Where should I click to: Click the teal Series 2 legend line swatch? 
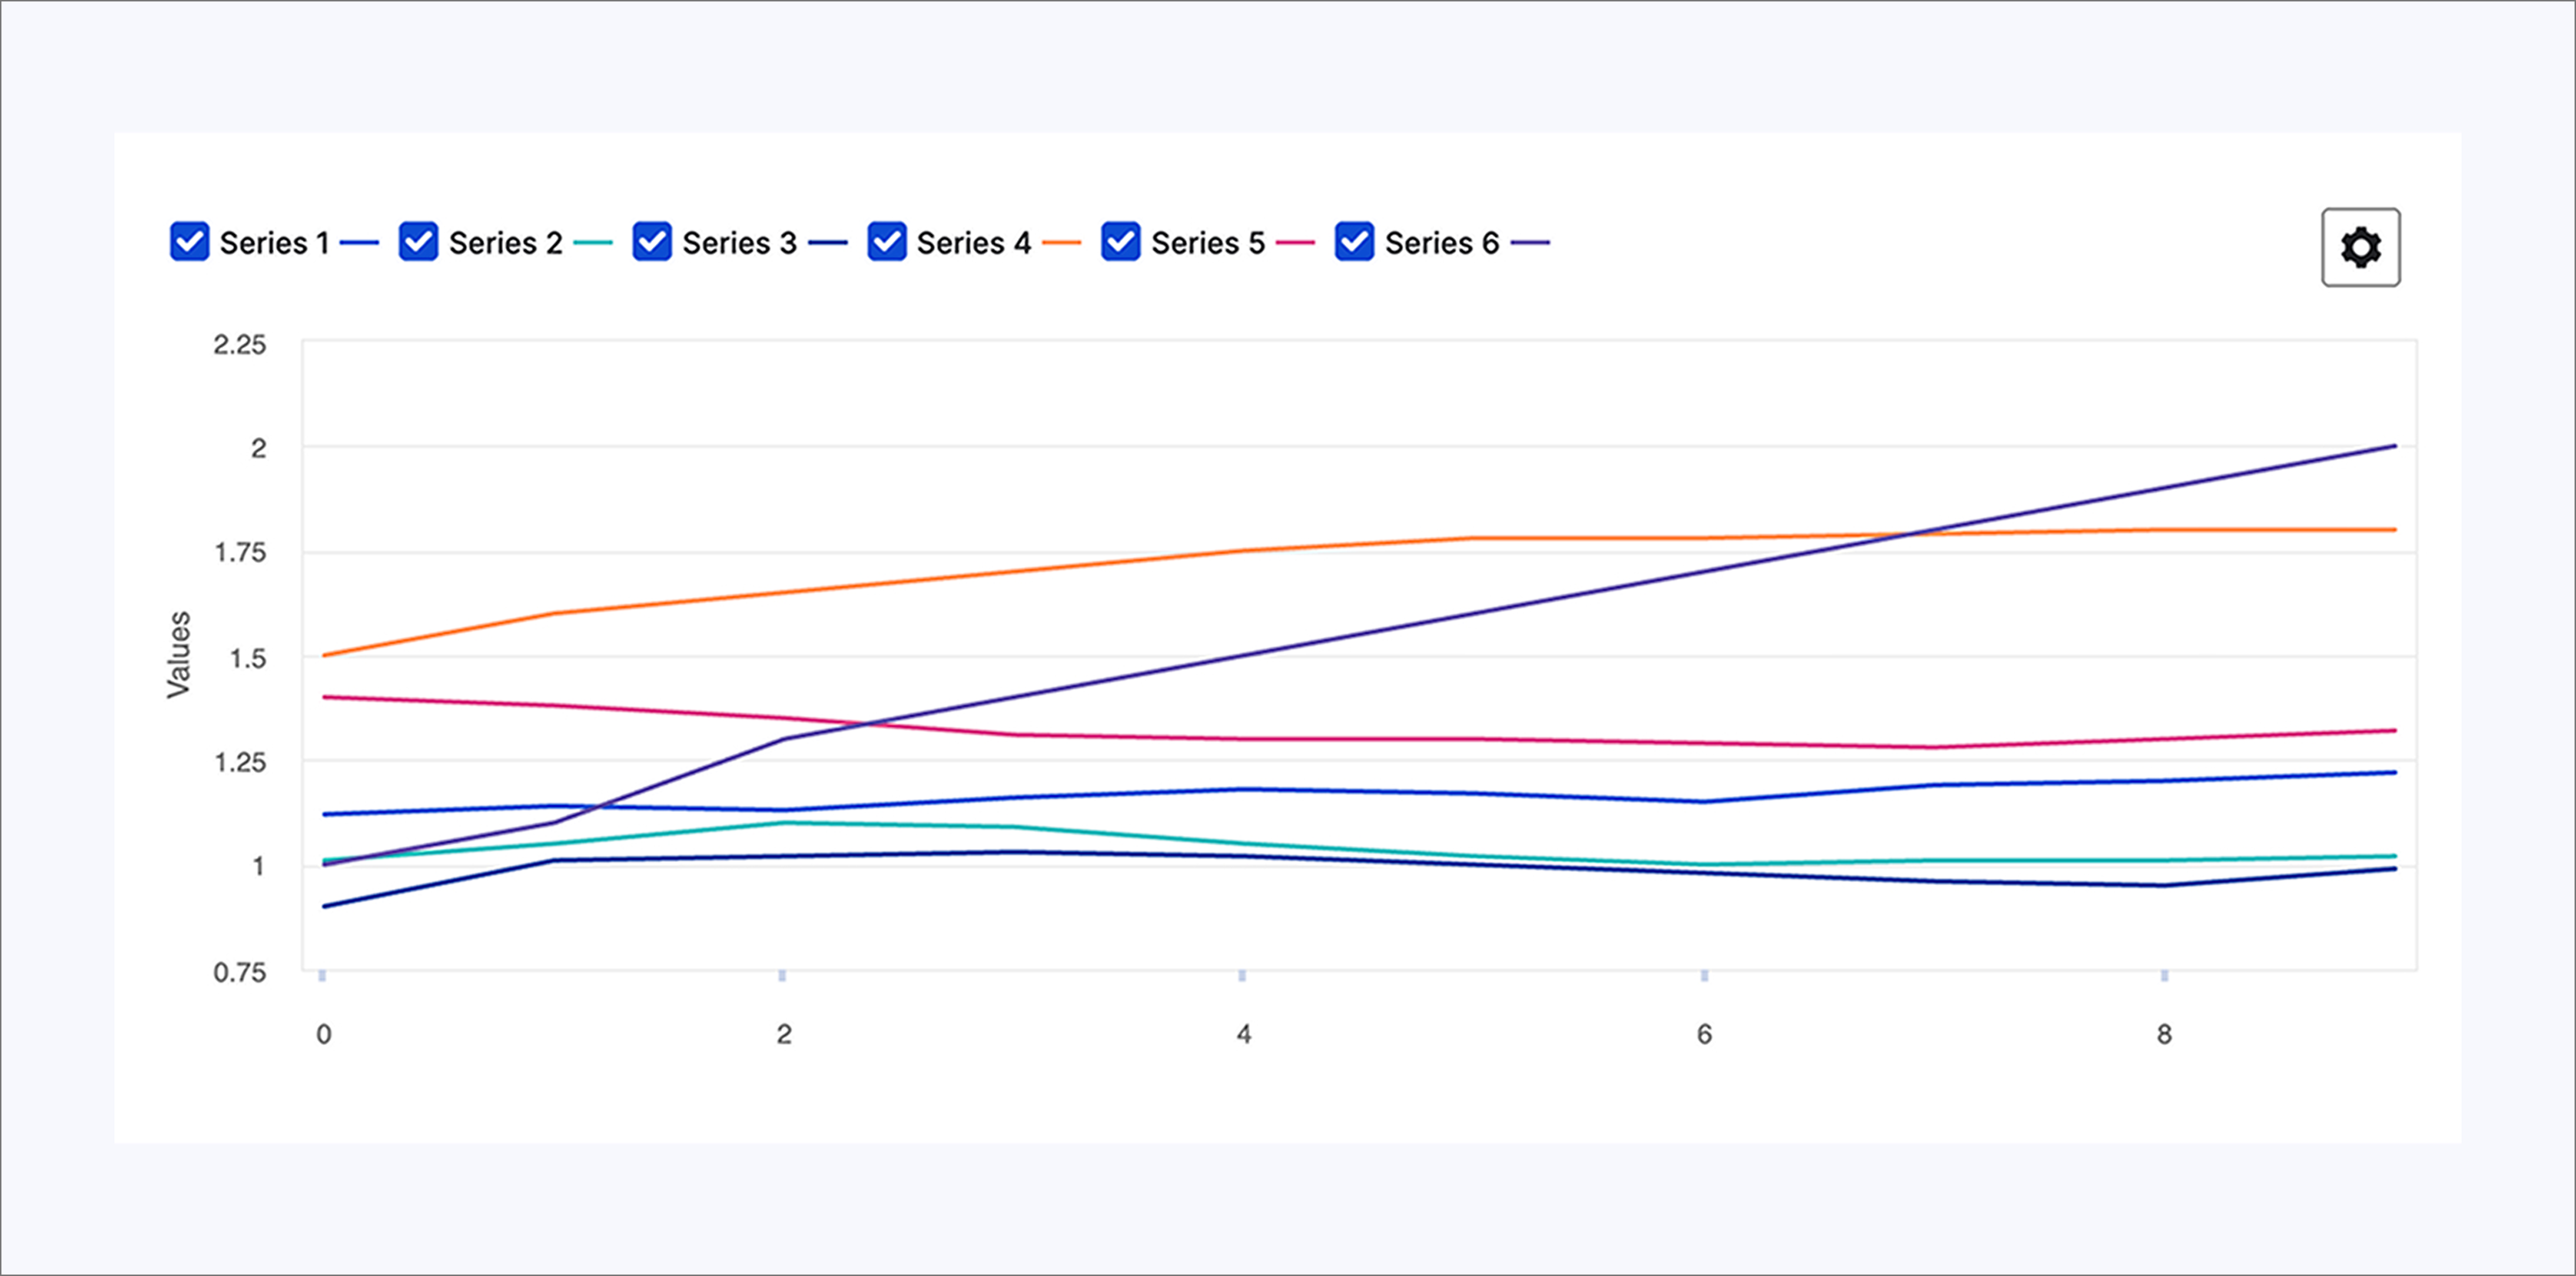593,243
